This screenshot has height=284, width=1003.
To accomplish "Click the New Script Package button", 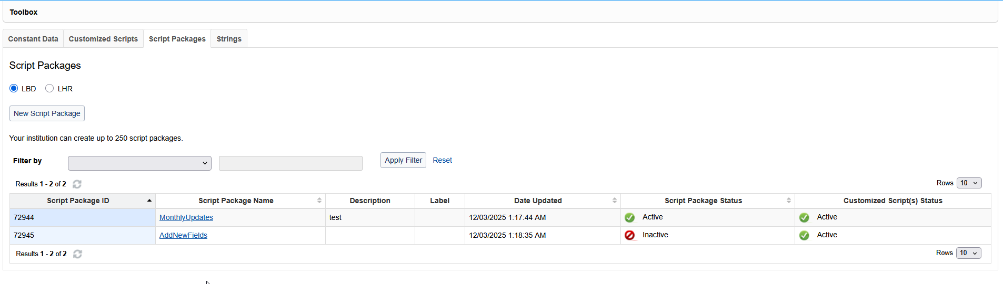I will point(47,113).
